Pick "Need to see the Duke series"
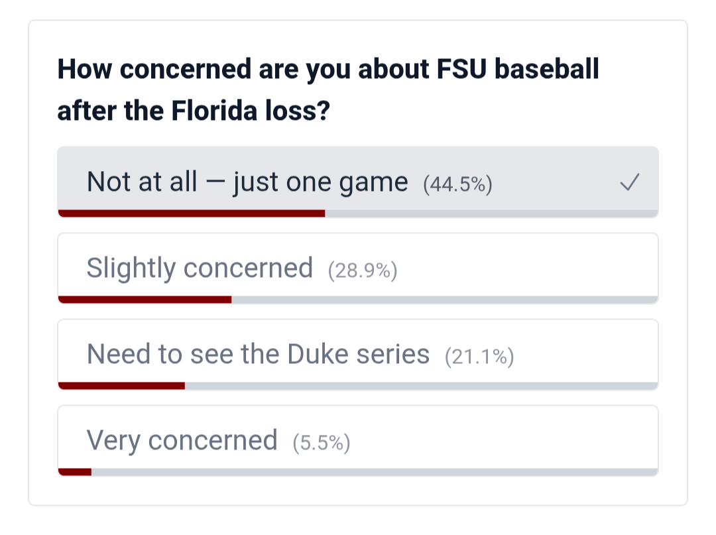The image size is (716, 535). click(258, 354)
